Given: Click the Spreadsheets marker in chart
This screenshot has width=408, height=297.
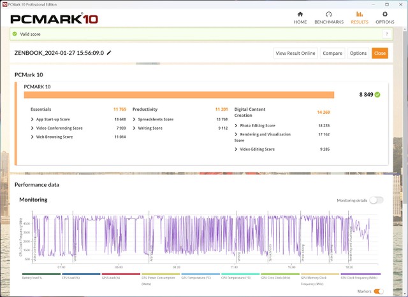Looking at the screenshot, I should coord(270,252).
